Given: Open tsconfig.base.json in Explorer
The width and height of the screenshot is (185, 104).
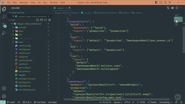Looking at the screenshot, I should tap(27, 90).
